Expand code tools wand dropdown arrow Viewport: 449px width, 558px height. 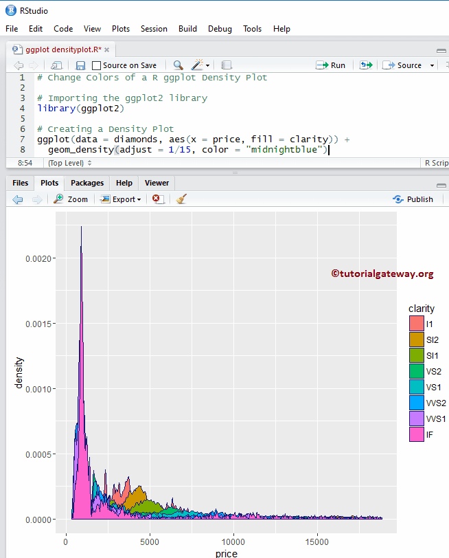207,65
